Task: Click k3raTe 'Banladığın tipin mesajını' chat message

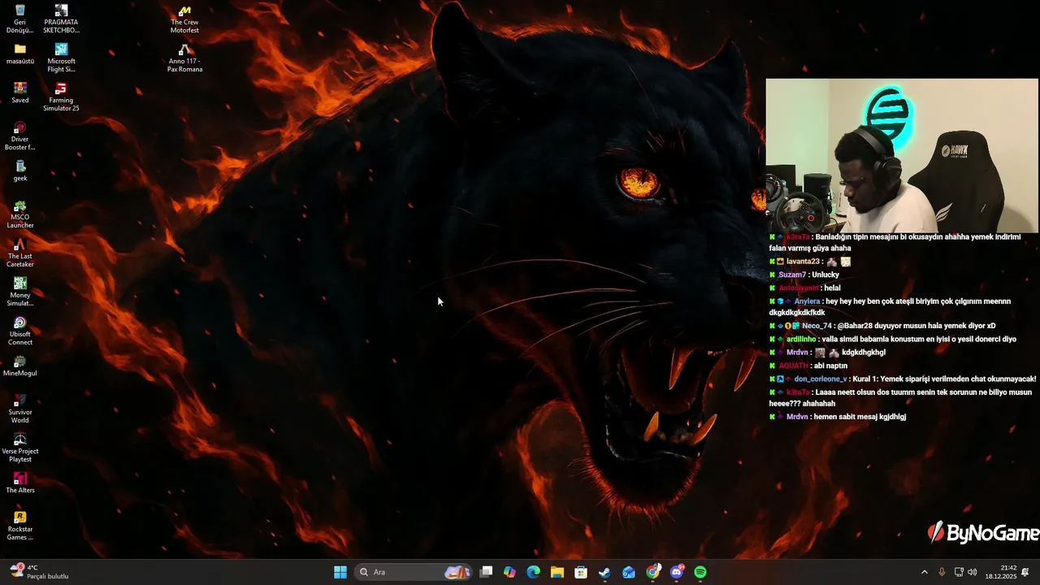Action: (895, 242)
